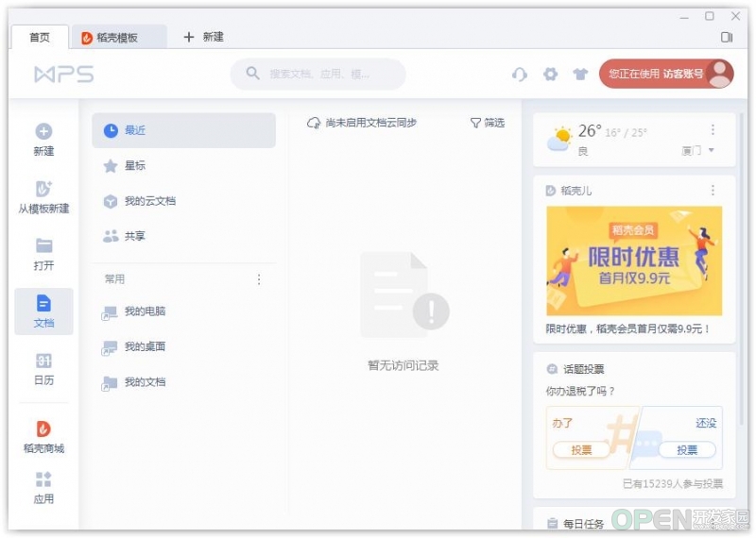Click the headset support icon

click(520, 75)
